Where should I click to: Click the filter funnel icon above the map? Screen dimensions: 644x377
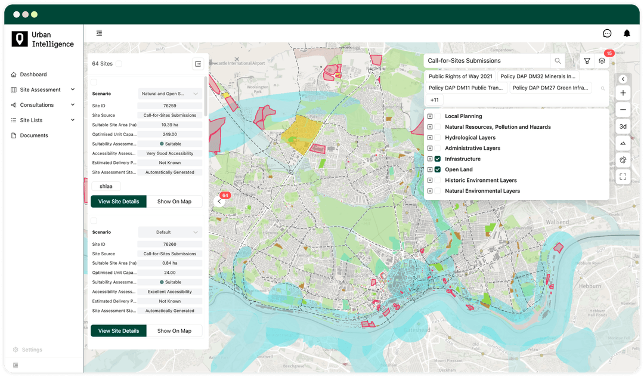pyautogui.click(x=587, y=60)
